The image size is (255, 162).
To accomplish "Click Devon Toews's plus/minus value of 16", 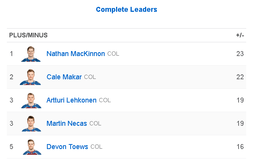I will click(x=240, y=147).
